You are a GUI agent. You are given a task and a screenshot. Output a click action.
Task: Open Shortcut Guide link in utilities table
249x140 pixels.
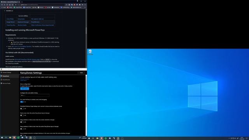point(22,25)
